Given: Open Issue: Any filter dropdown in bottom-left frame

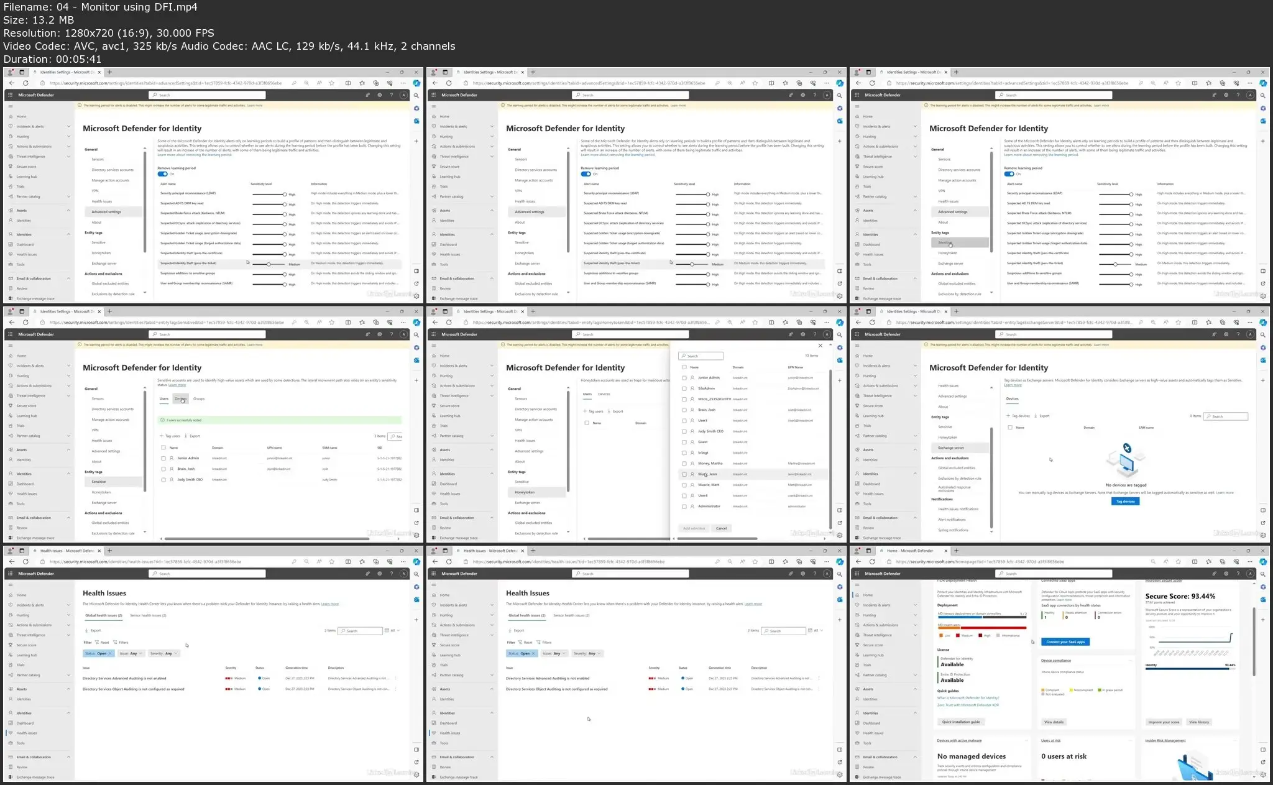Looking at the screenshot, I should tap(131, 653).
